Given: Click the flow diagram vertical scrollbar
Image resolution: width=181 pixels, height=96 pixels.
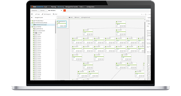Looking at the screenshot, I should coord(145,37).
